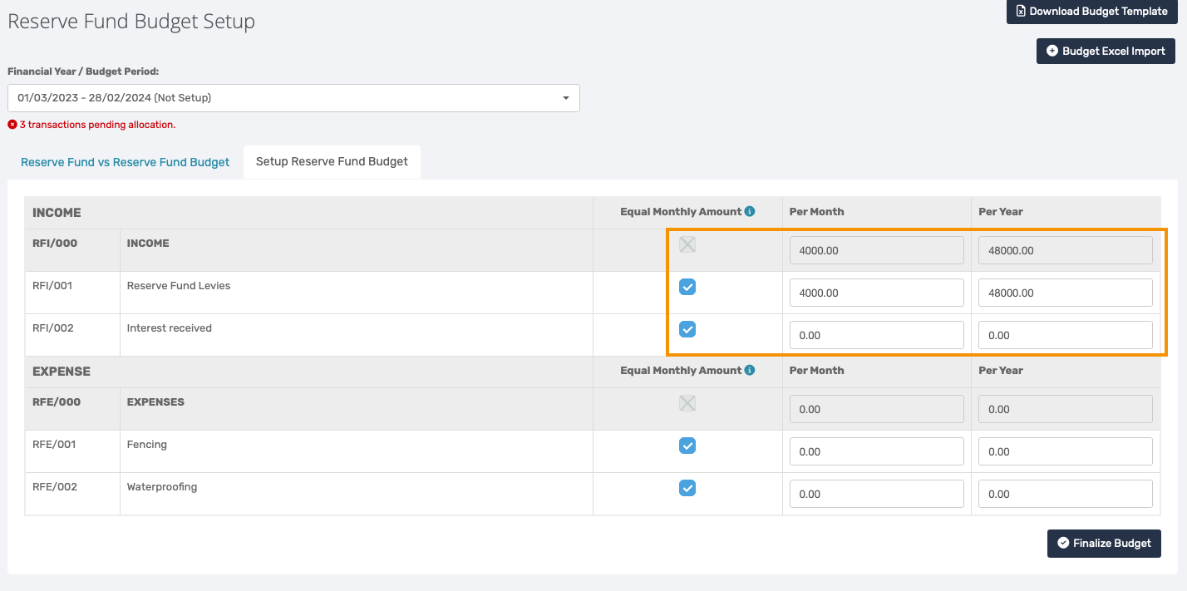Click the EXPENSES total Per Year field

click(x=1066, y=409)
